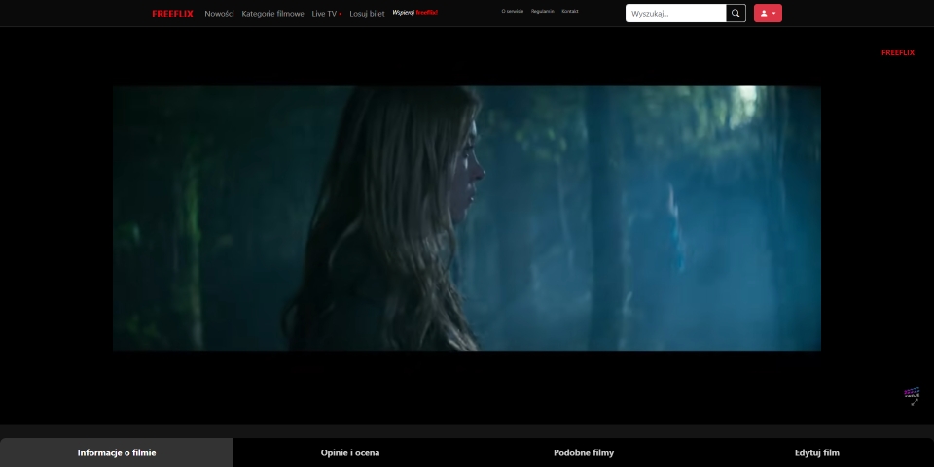Open the Regulamin link
The image size is (934, 467).
tap(543, 12)
